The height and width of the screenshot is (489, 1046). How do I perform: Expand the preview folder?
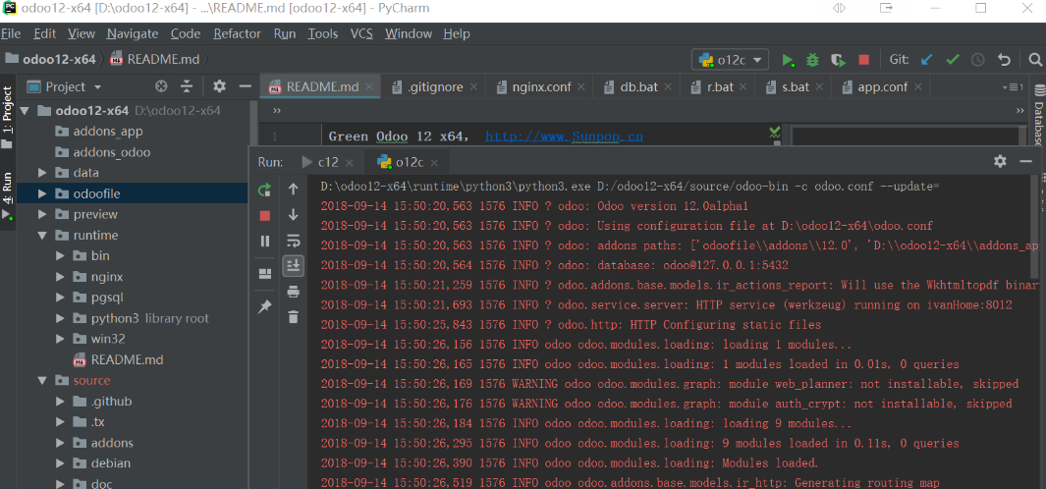click(42, 214)
